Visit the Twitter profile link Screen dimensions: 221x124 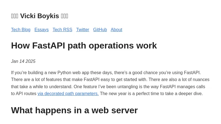(83, 30)
